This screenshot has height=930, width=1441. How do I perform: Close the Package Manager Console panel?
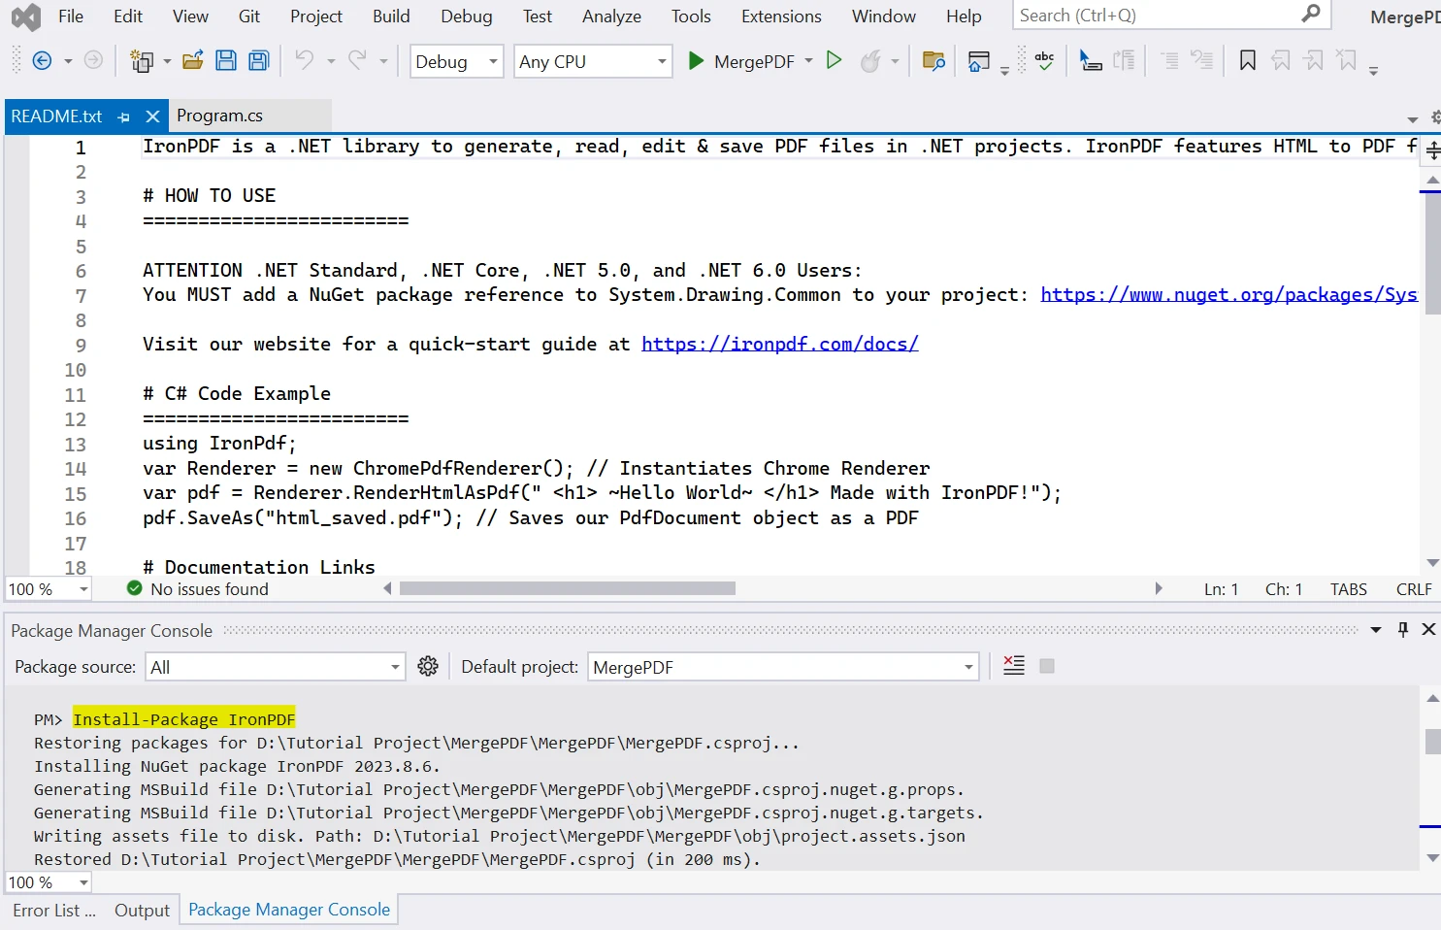(x=1428, y=629)
